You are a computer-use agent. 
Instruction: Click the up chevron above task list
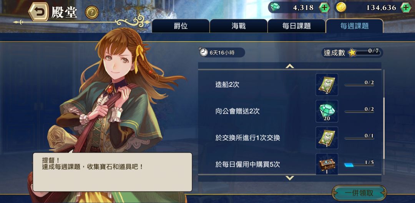click(290, 66)
